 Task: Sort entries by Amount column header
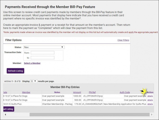[x=77, y=92]
